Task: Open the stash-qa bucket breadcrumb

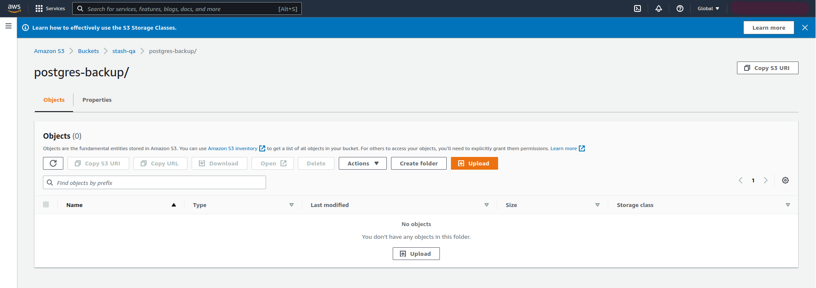Action: click(124, 51)
